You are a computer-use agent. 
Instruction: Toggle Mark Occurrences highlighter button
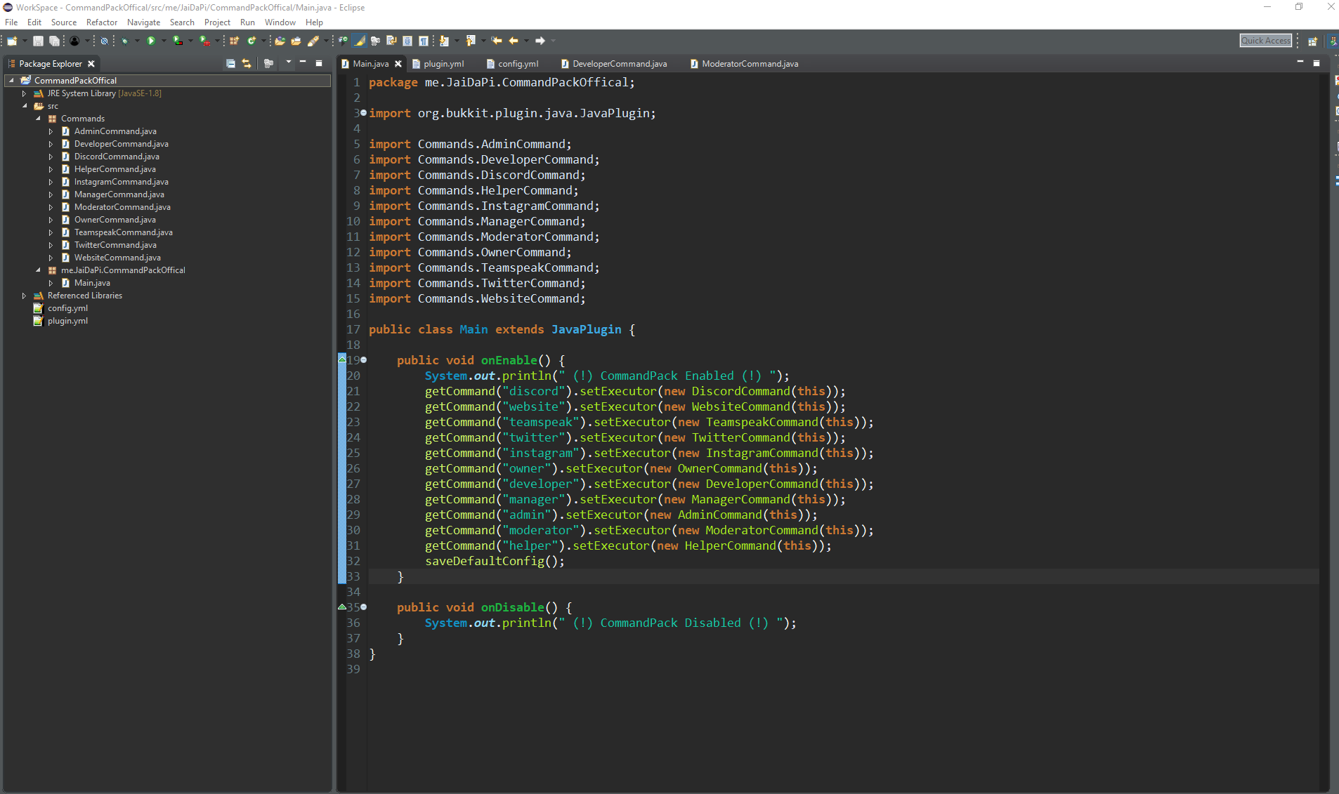[360, 41]
